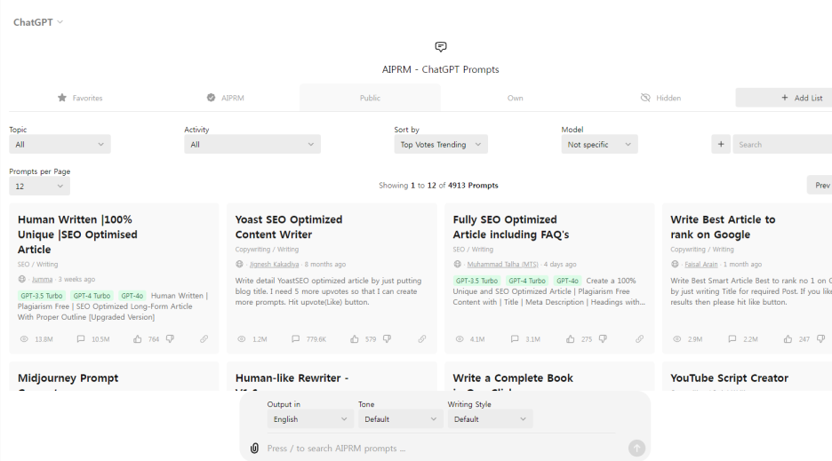This screenshot has height=461, width=832.
Task: Upvote the Fully SEO Optimized Article prompt
Action: pos(571,339)
